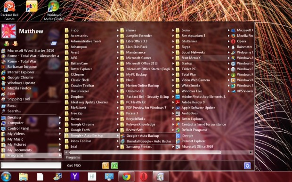Click Matthew's user account picture
Image resolution: width=292 pixels, height=182 pixels.
(9, 31)
